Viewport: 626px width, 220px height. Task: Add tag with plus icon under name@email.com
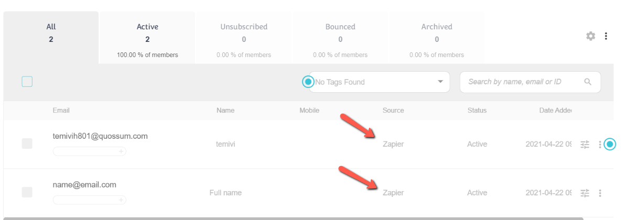click(121, 200)
